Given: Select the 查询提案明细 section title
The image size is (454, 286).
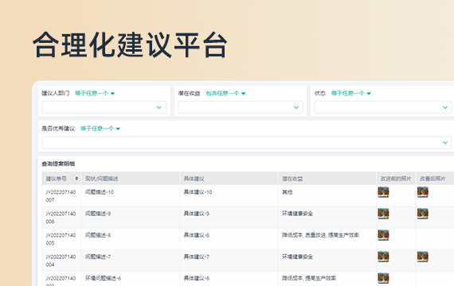Looking at the screenshot, I should (58, 164).
